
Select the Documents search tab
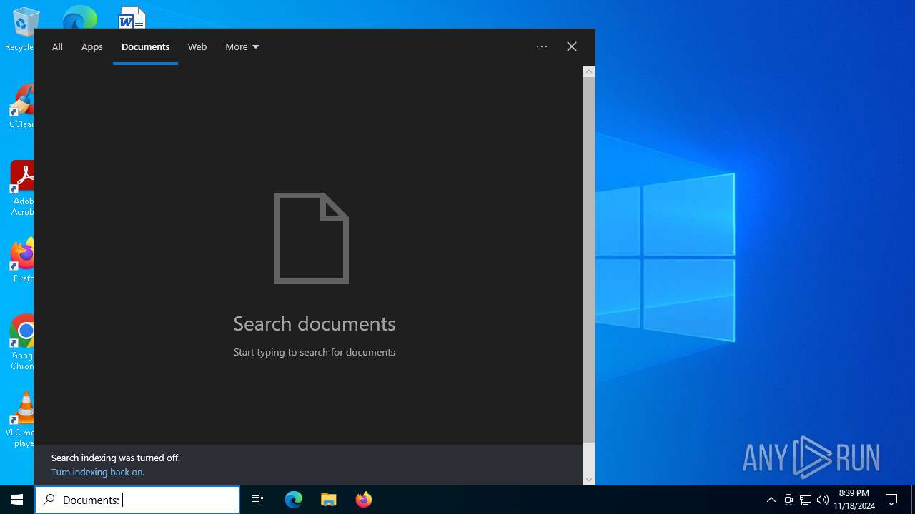[146, 46]
